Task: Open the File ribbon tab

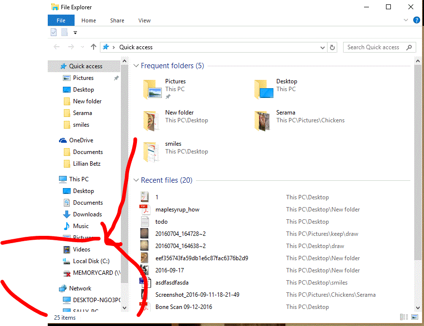Action: pyautogui.click(x=61, y=20)
